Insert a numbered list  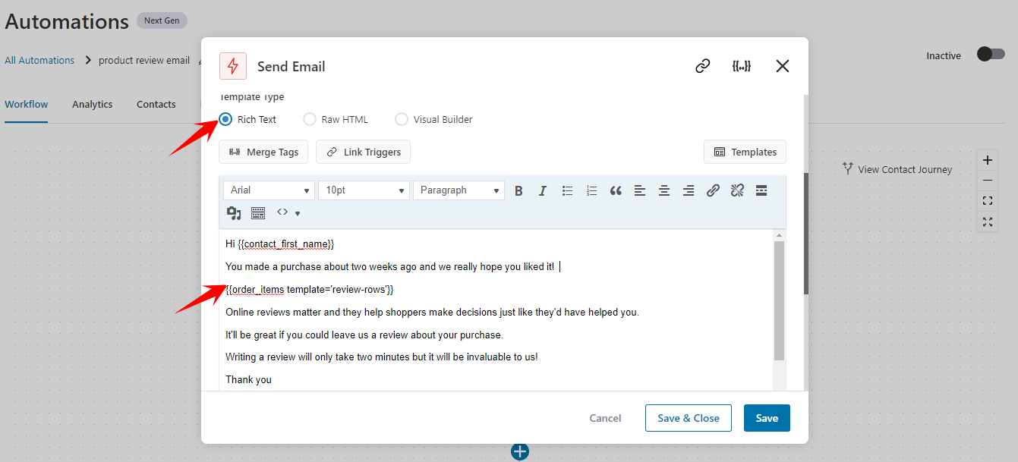pyautogui.click(x=591, y=190)
